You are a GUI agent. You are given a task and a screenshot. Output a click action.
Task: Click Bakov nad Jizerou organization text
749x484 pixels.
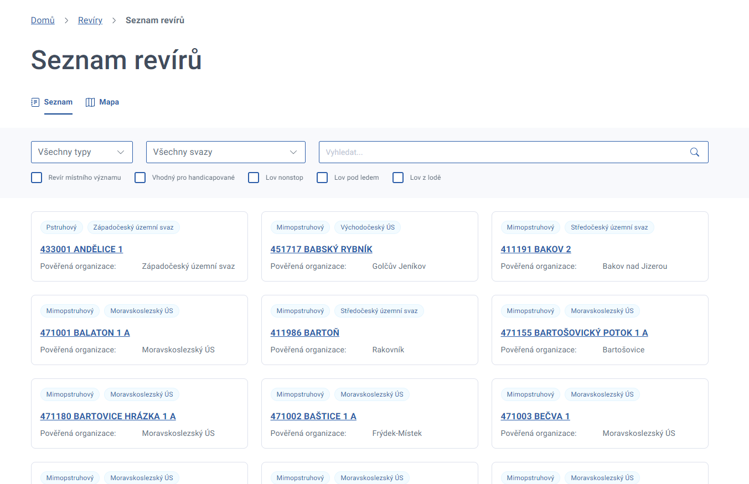click(x=635, y=267)
